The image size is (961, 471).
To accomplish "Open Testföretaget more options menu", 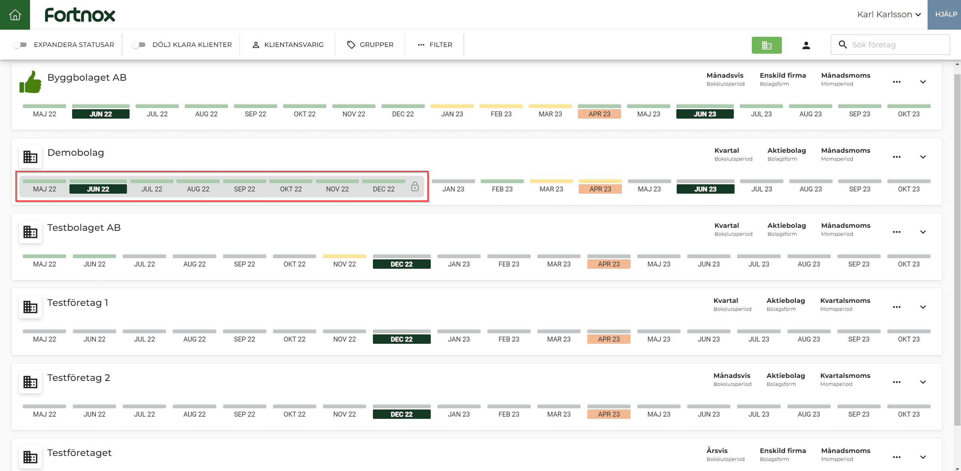I will [897, 457].
